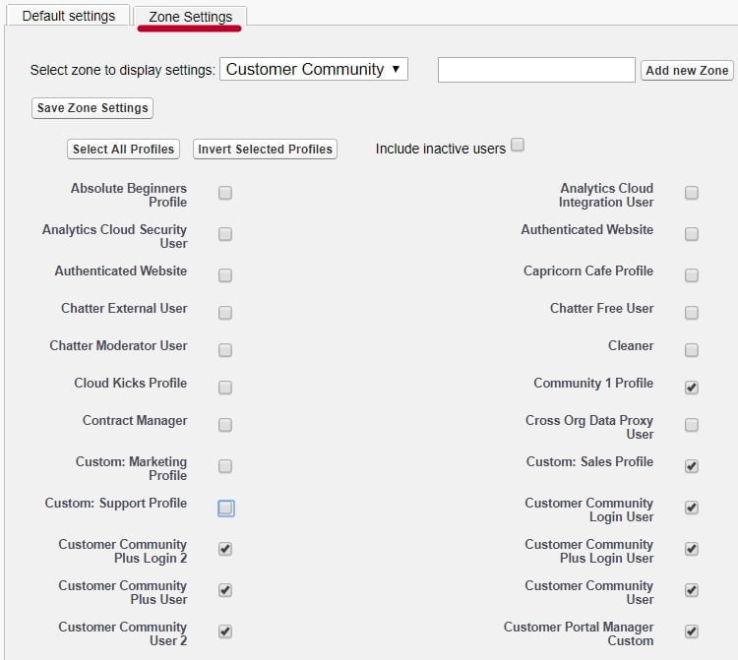Check the Analytics Cloud Security User checkbox
Image resolution: width=738 pixels, height=660 pixels.
tap(225, 234)
